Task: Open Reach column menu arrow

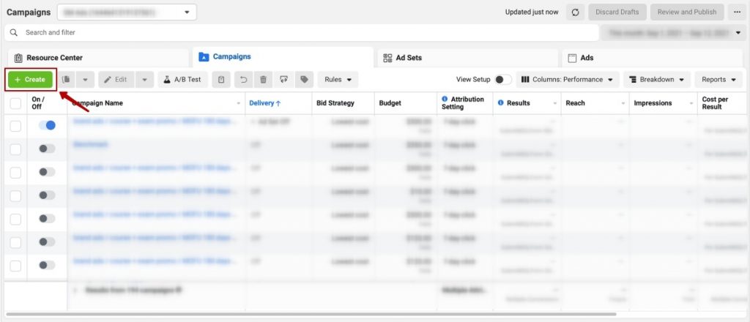Action: coord(623,104)
